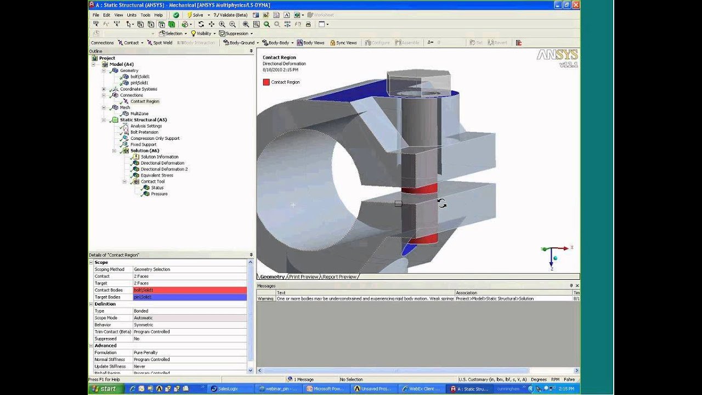The width and height of the screenshot is (702, 395).
Task: Click the Viewports layout icon
Action: click(x=321, y=24)
